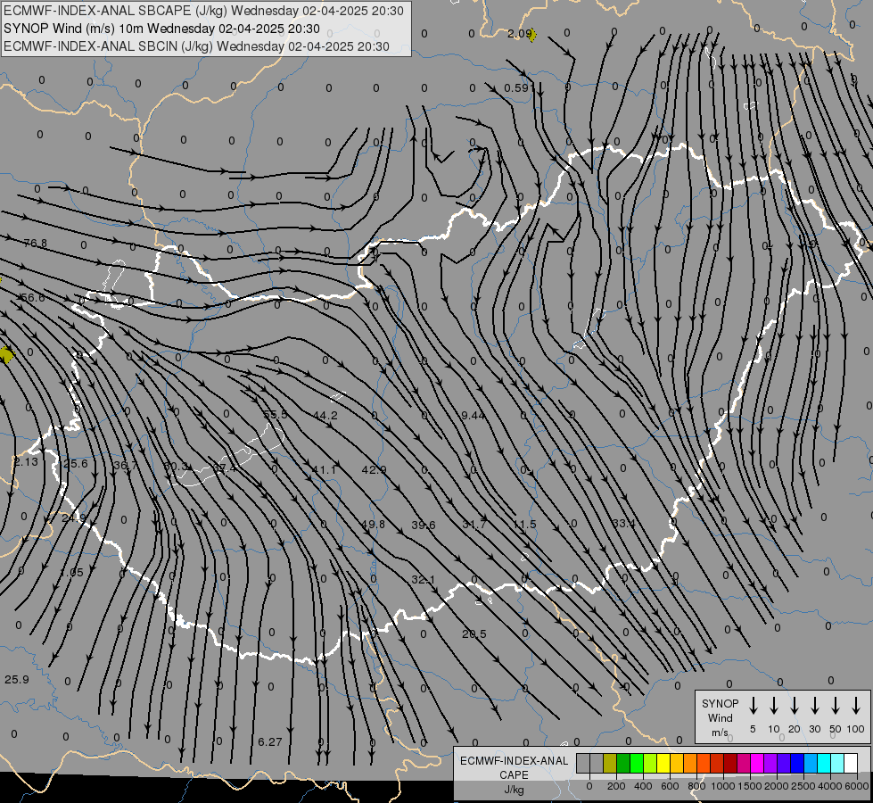Click the map value 55.5
The height and width of the screenshot is (803, 873).
click(x=275, y=414)
